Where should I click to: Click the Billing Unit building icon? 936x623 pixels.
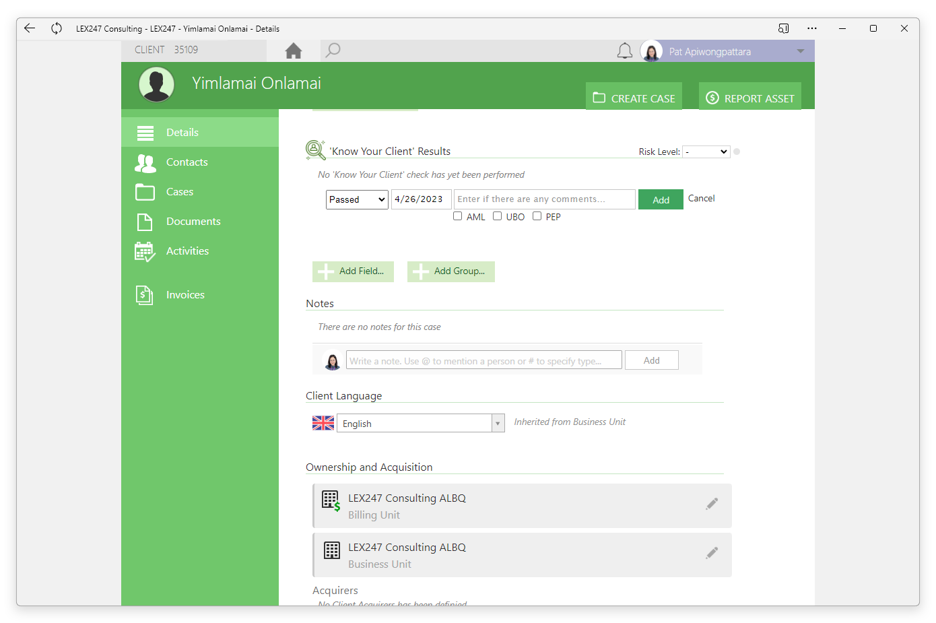(331, 501)
